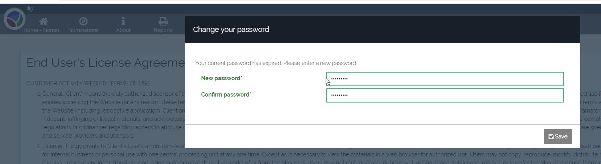Go to the About menu label

coord(123,30)
